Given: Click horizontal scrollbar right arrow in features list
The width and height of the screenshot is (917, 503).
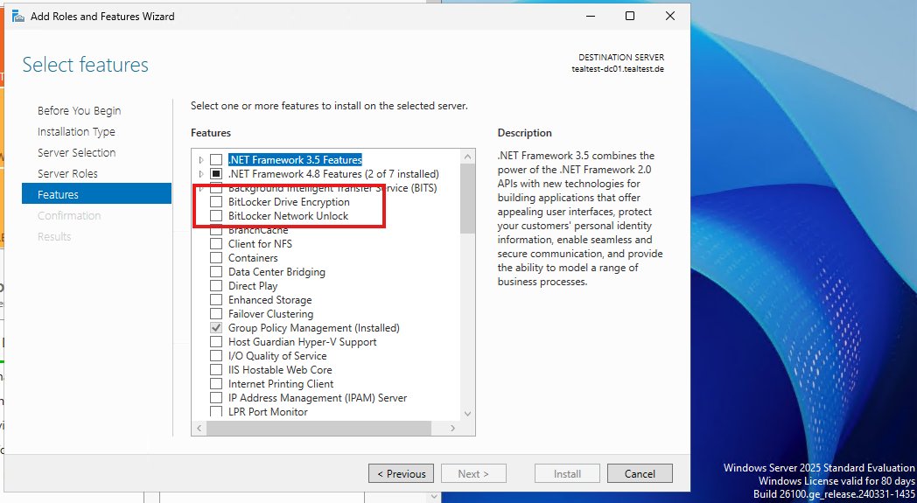Looking at the screenshot, I should point(452,428).
